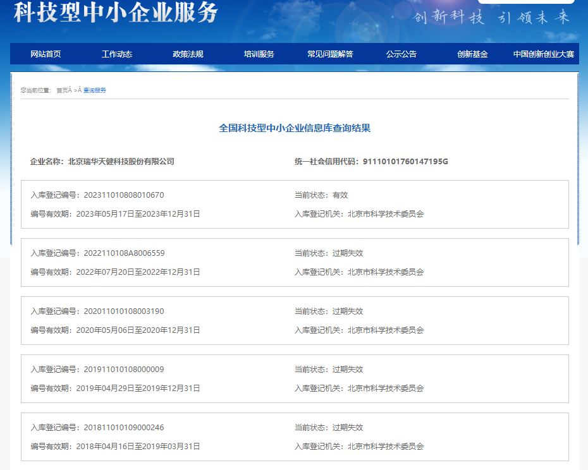This screenshot has height=470, width=588.
Task: Click validity period 2020年05月06日至2020年12月31日
Action: pyautogui.click(x=138, y=330)
